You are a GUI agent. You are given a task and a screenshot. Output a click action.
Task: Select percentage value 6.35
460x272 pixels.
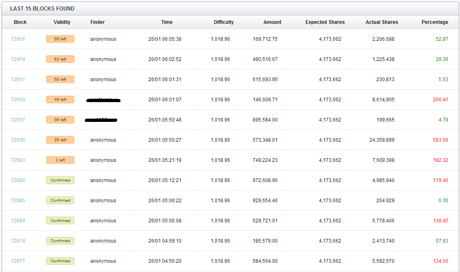coord(443,201)
